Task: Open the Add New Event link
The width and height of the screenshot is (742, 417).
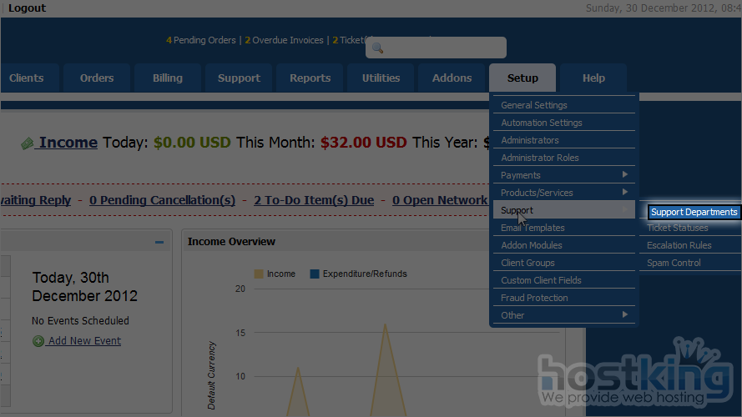Action: pyautogui.click(x=84, y=341)
